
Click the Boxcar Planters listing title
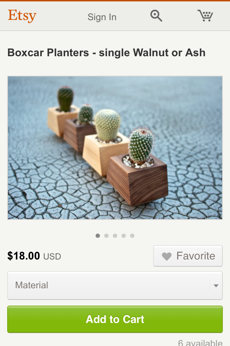coord(106,53)
